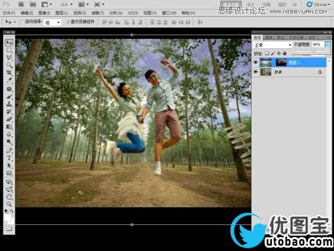The height and width of the screenshot is (251, 334).
Task: Toggle lock position in Layers panel
Action: click(x=279, y=53)
